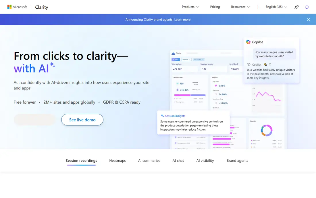Click the 'GDPR & CCPA ready' text
The height and width of the screenshot is (198, 316).
coord(122,102)
